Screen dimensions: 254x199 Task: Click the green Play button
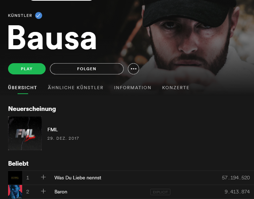[x=27, y=69]
